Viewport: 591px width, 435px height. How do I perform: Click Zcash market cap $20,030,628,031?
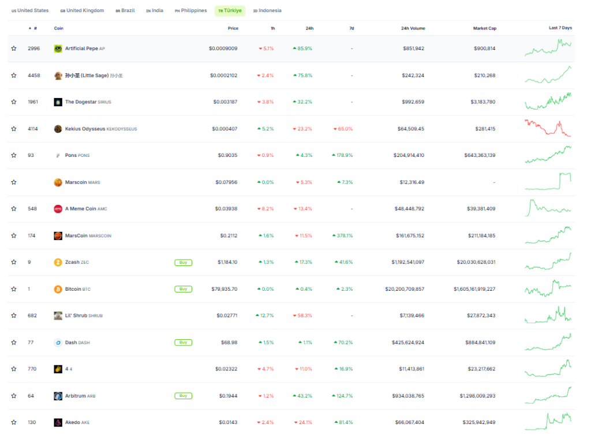[476, 262]
